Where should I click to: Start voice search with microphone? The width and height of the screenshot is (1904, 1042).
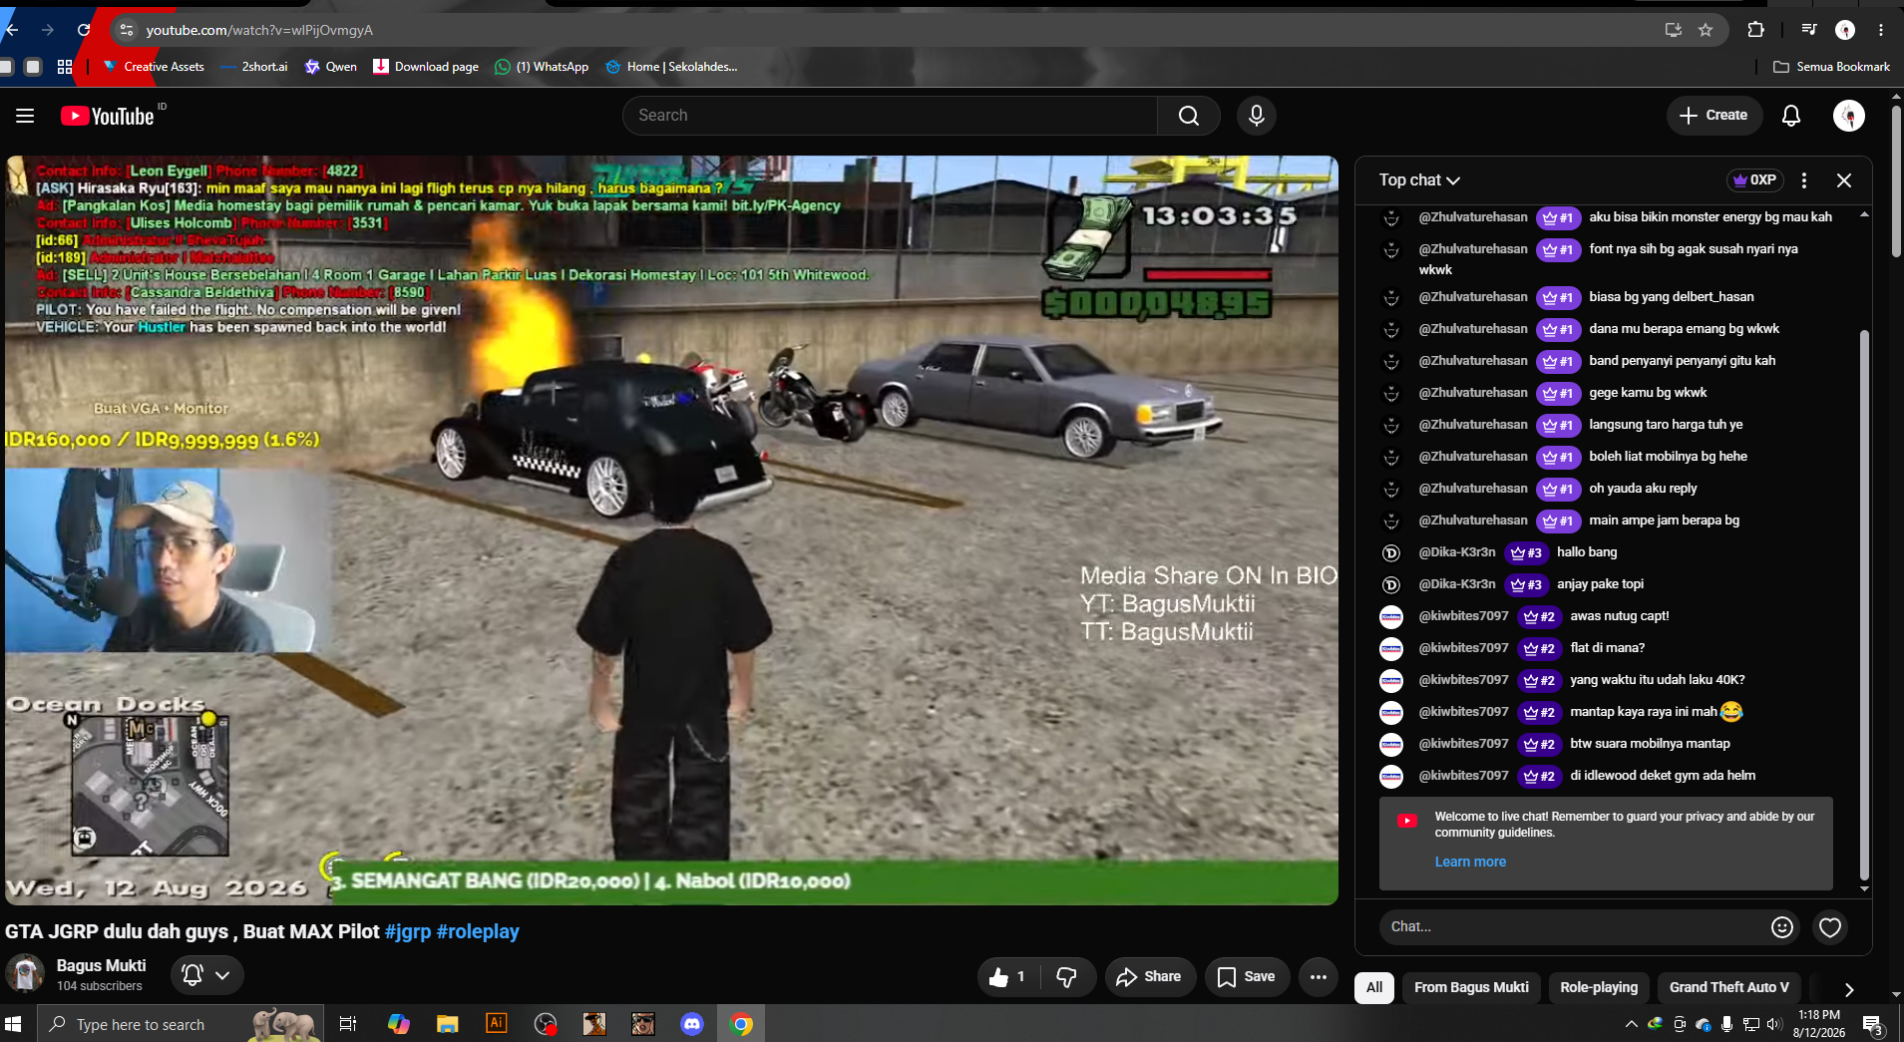(1257, 116)
